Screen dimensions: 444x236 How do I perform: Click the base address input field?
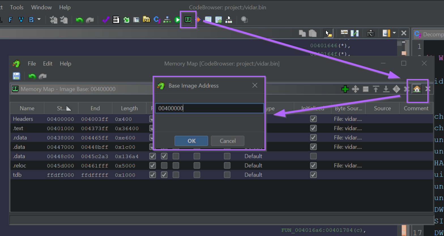209,108
